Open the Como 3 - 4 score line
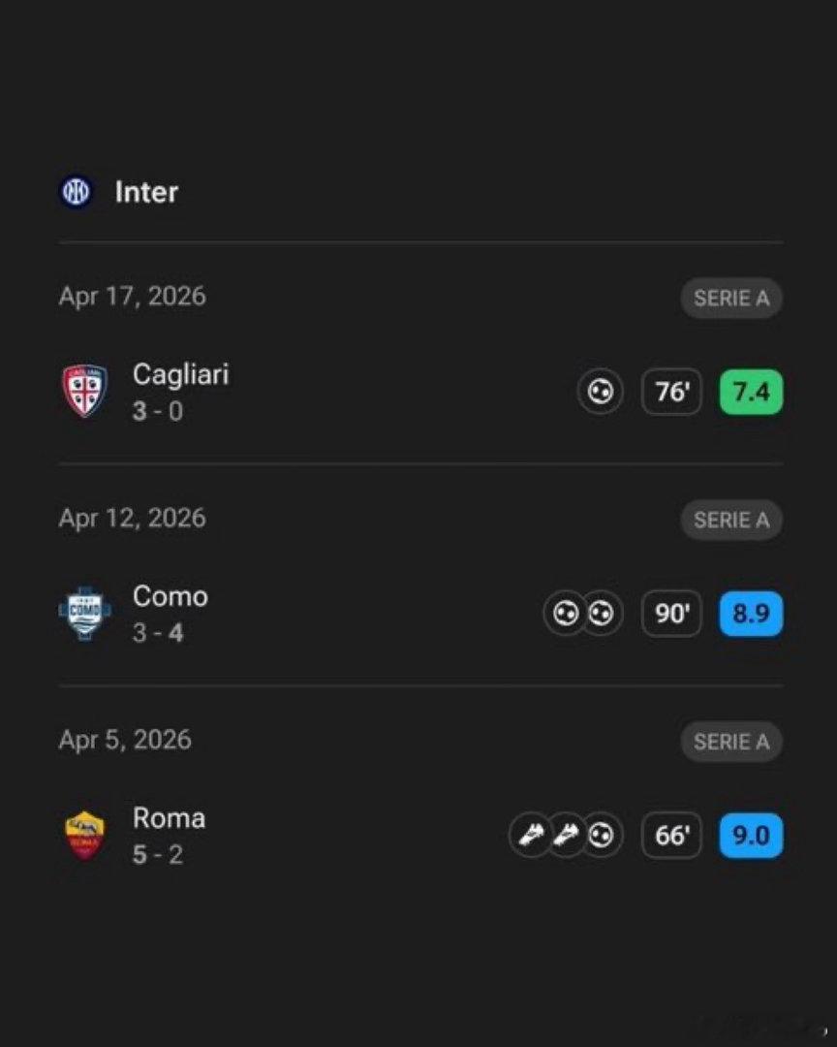This screenshot has height=1047, width=837. tap(158, 633)
